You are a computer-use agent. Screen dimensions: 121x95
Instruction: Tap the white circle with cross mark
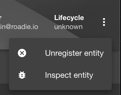pos(22,53)
